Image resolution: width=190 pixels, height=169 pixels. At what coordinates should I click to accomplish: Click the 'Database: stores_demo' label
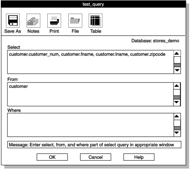[x=155, y=41]
